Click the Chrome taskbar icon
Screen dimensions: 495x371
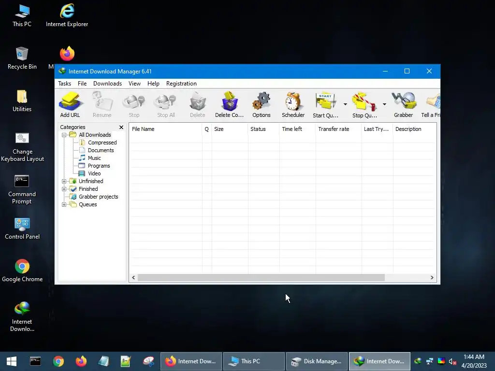pos(58,361)
